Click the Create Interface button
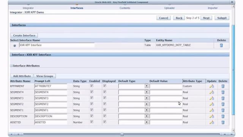Viewport: 243px width, 137px height. (24, 35)
